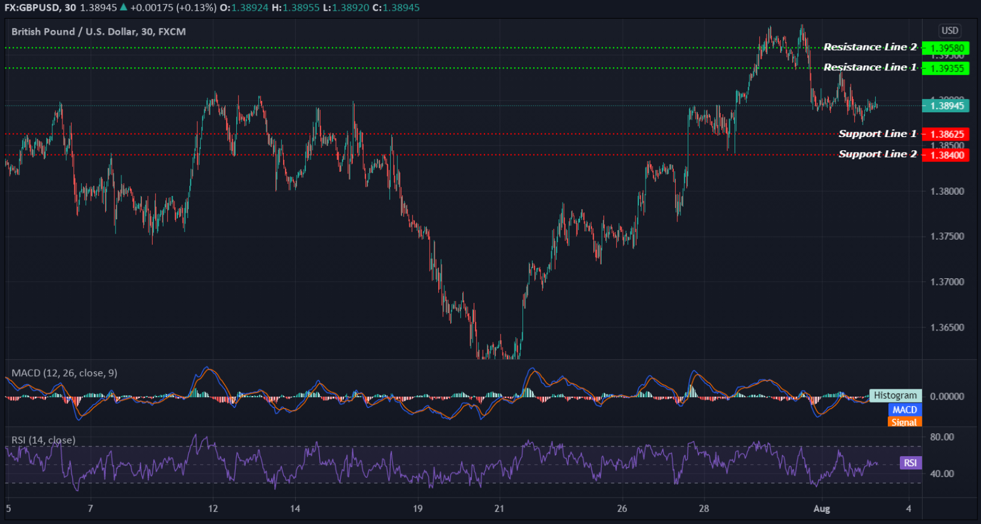The image size is (981, 524).
Task: Select the Support Line 1 label
Action: pyautogui.click(x=878, y=133)
